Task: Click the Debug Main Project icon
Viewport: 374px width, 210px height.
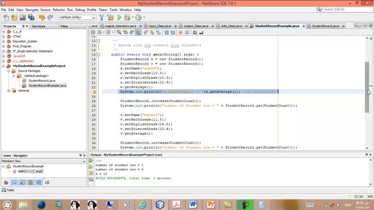Action: coord(127,17)
